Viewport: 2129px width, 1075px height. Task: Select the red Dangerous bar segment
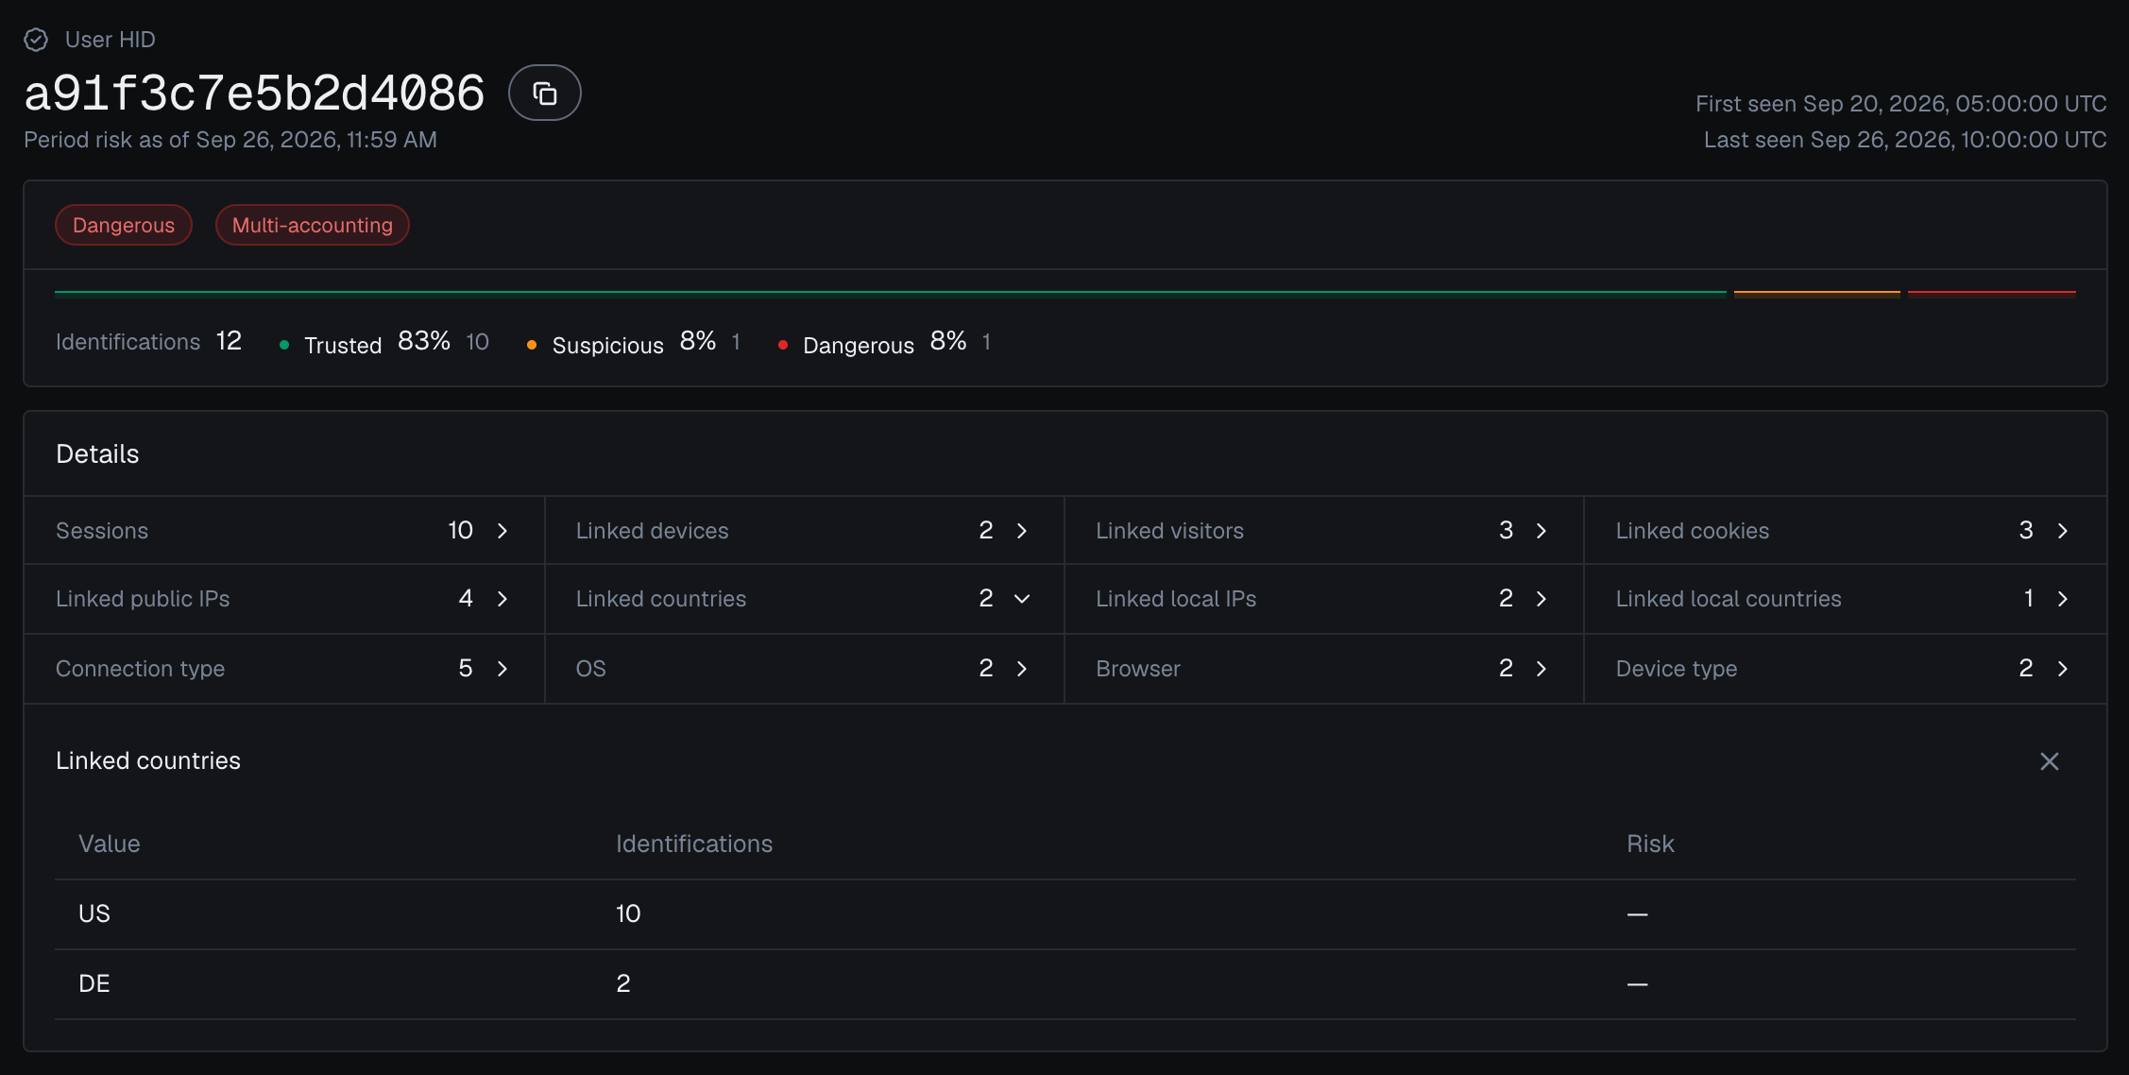(1991, 293)
